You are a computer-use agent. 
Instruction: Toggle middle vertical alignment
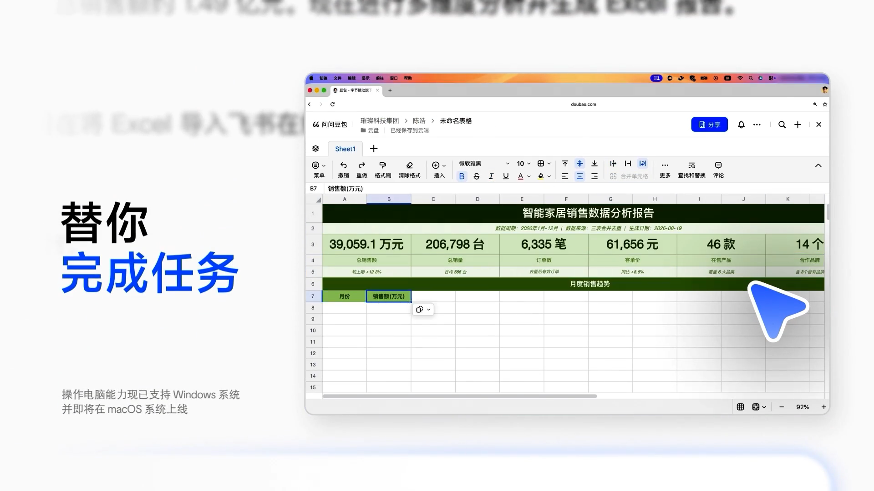click(x=579, y=164)
